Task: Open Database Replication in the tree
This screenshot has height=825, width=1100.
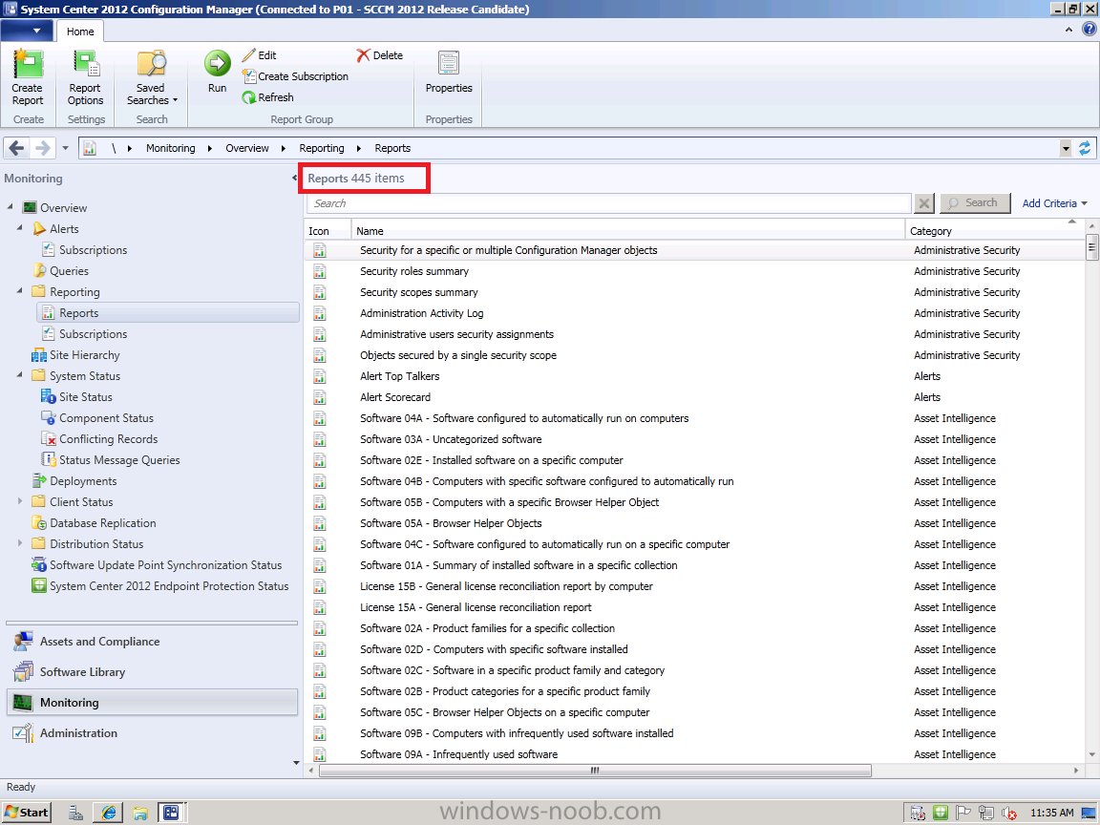Action: (x=102, y=523)
